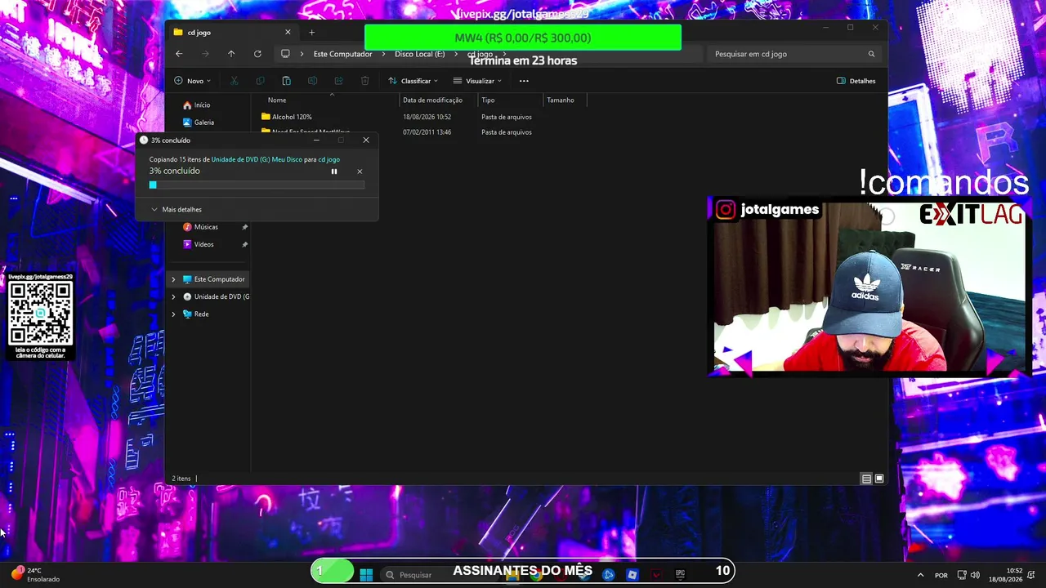Open the weather widget showing 24°C
This screenshot has width=1046, height=588.
tap(35, 575)
